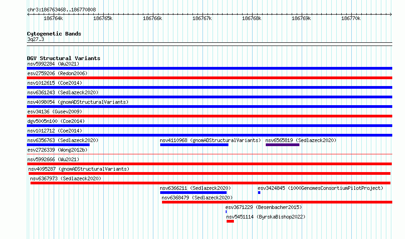This screenshot has height=239, width=405.
Task: Open nsv1012615 (Coe2014) label
Action: (x=55, y=83)
